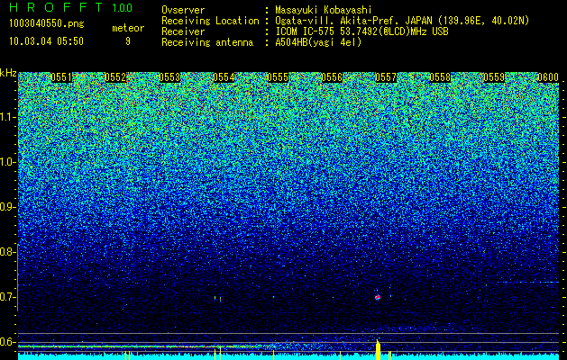The image size is (567, 360).
Task: Click the 'Ovserver' field label
Action: click(x=183, y=10)
